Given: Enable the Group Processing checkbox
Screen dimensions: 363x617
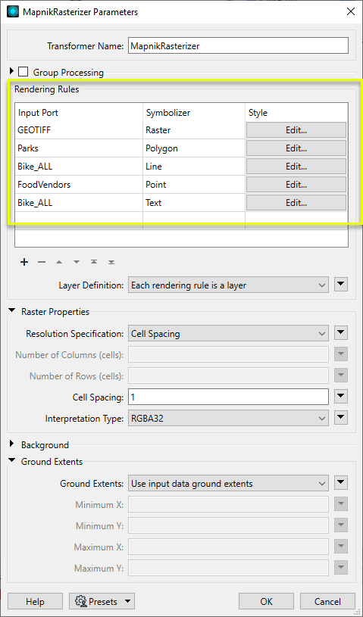Looking at the screenshot, I should point(23,72).
